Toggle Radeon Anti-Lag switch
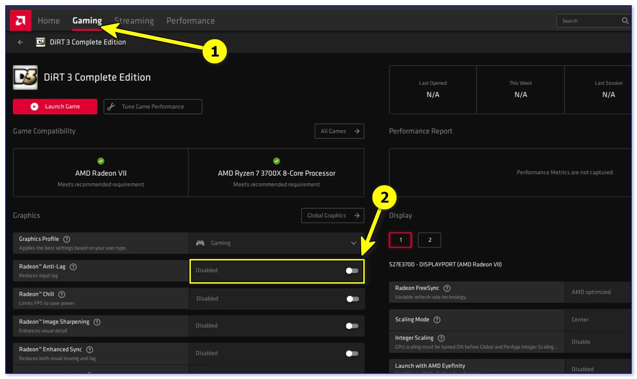This screenshot has height=379, width=637. coord(352,271)
